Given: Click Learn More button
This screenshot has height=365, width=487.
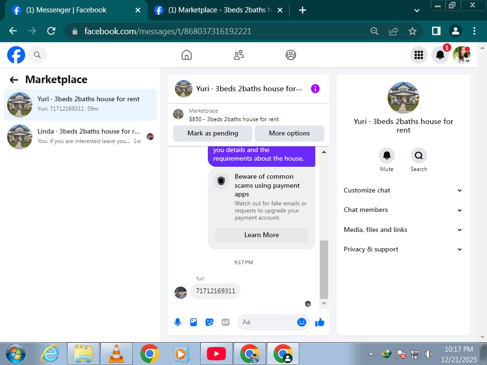Looking at the screenshot, I should 262,235.
